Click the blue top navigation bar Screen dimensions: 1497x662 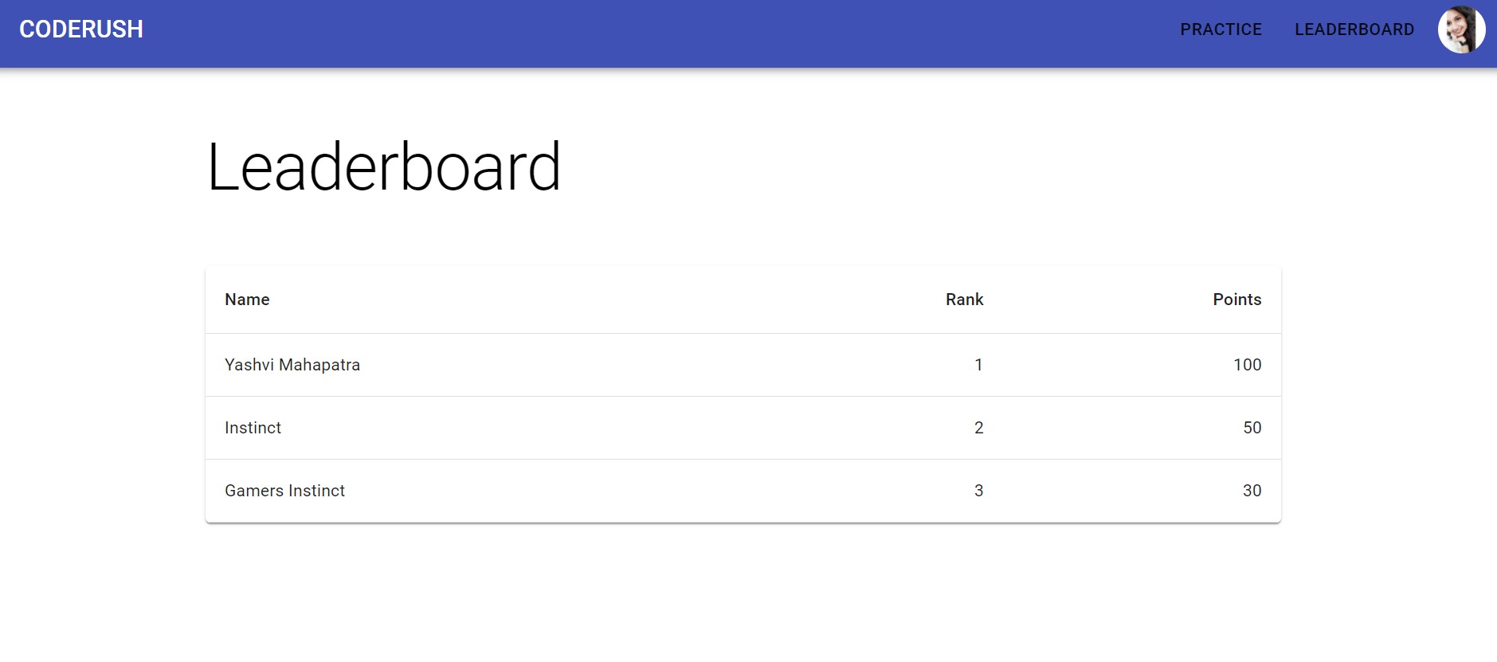(637, 32)
